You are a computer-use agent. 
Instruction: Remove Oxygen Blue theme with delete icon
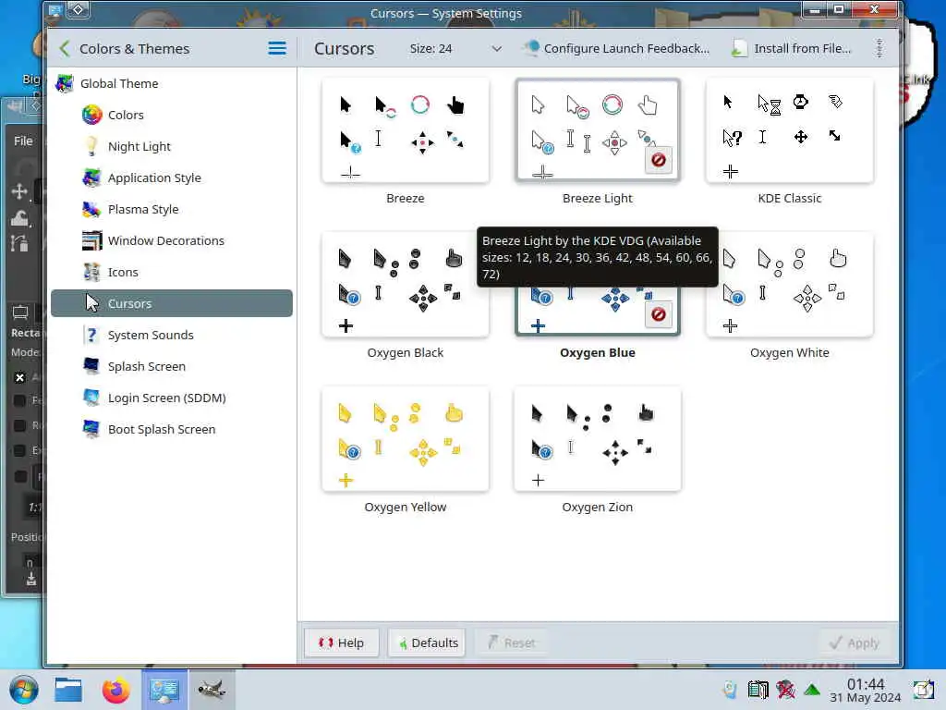pos(658,314)
